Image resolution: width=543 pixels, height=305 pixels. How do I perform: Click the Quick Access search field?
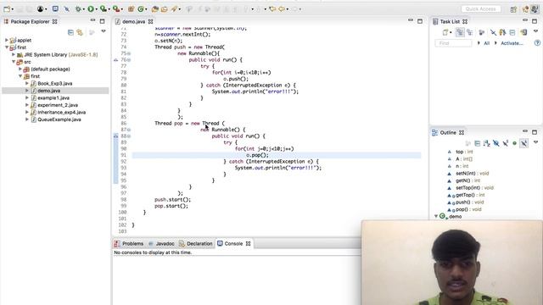481,9
